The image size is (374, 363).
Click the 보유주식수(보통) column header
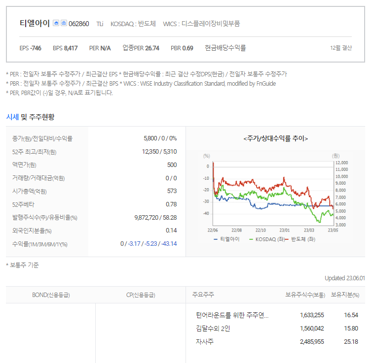coord(305,295)
